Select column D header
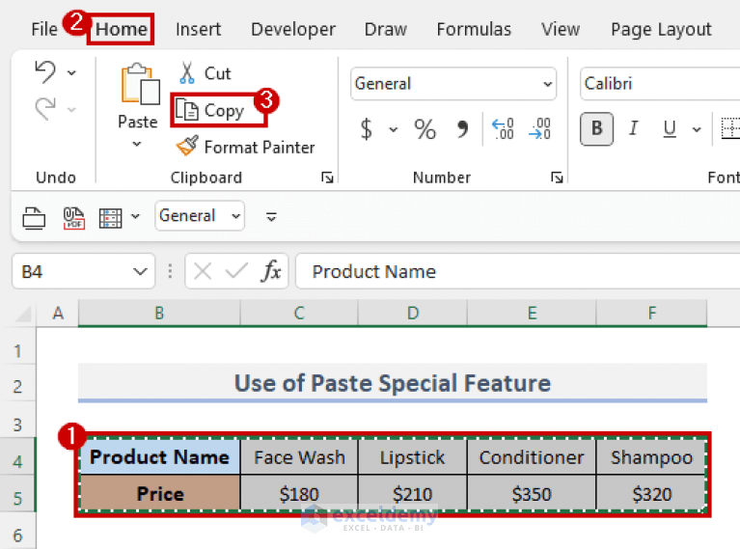The image size is (740, 549). tap(413, 313)
